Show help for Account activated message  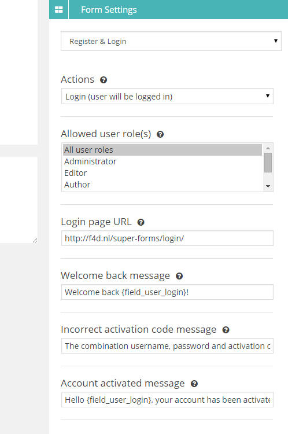[194, 384]
